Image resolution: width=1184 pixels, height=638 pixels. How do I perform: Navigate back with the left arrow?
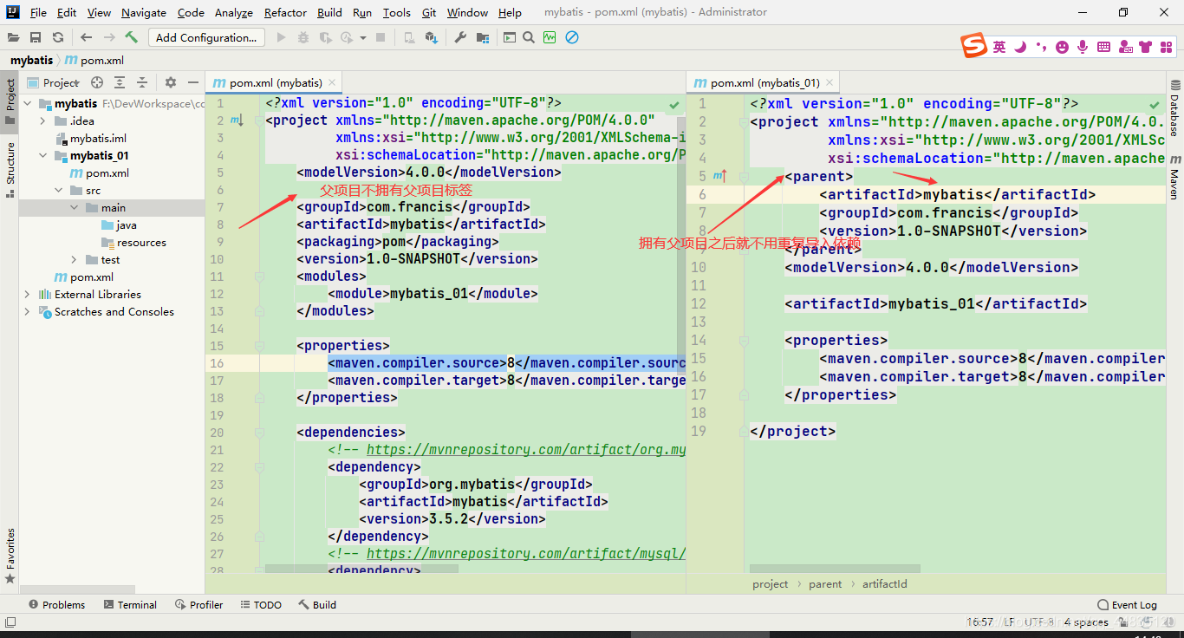[x=86, y=37]
